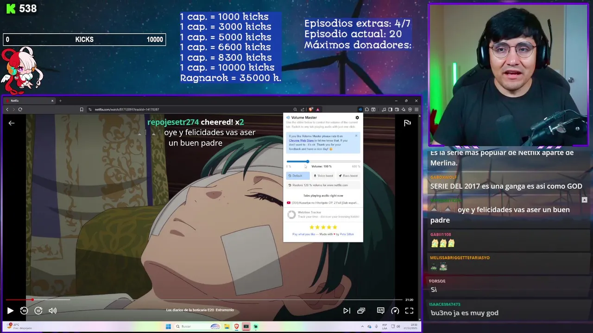This screenshot has height=333, width=593.
Task: Click the ESP LAA language indicator
Action: [385, 326]
